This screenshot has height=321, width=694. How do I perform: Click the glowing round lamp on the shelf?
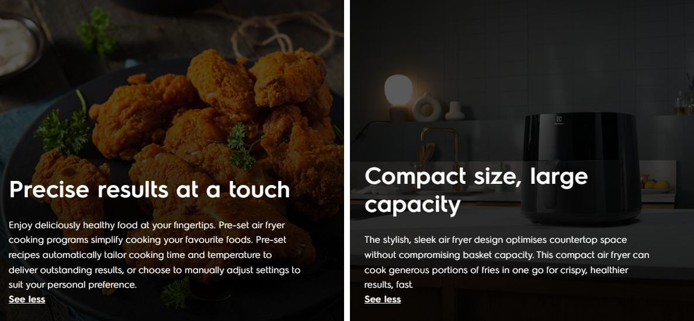click(398, 90)
